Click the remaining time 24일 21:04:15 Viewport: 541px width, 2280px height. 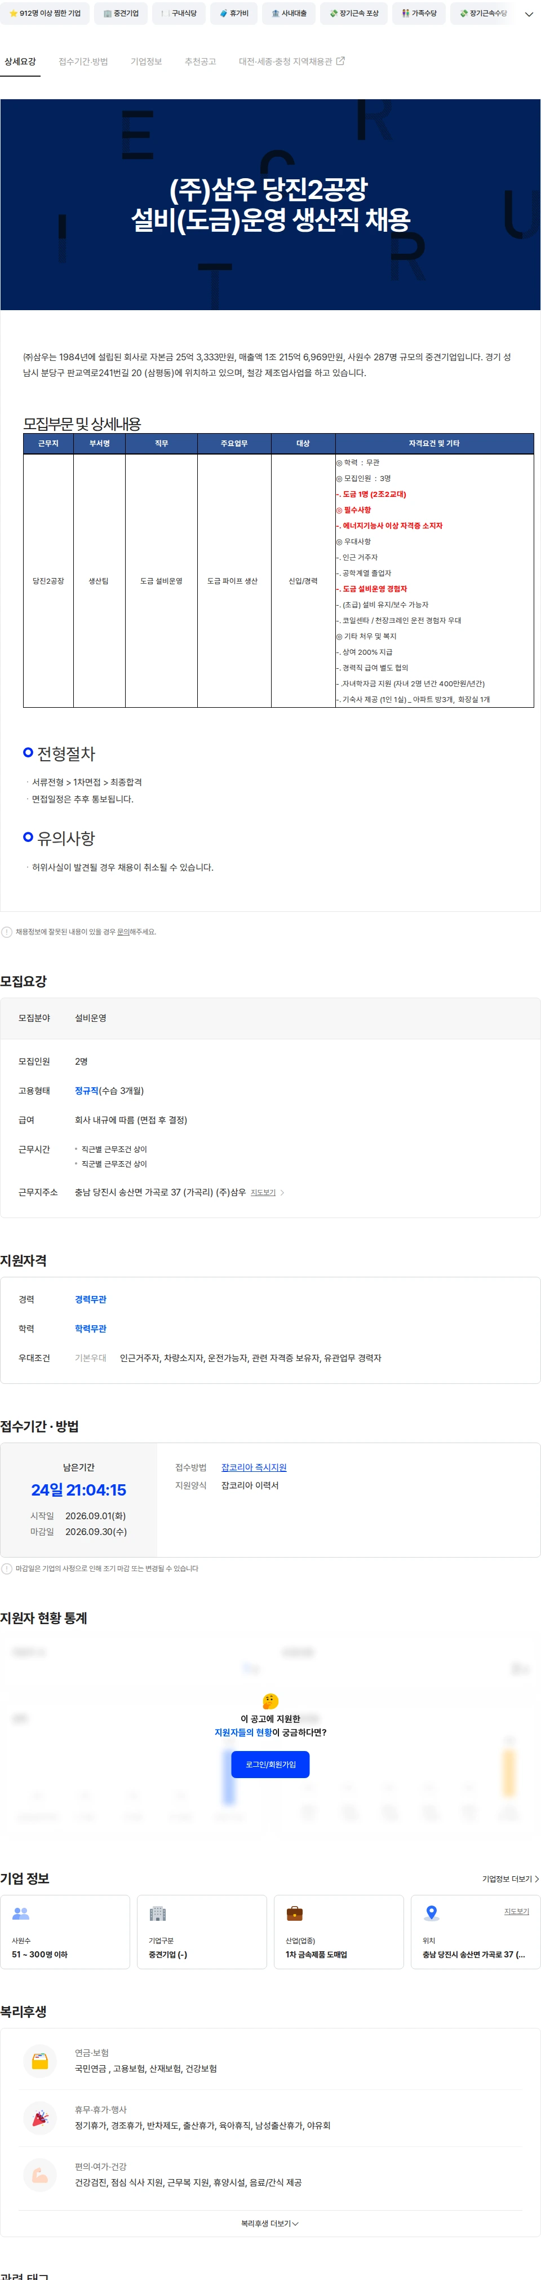click(79, 1490)
